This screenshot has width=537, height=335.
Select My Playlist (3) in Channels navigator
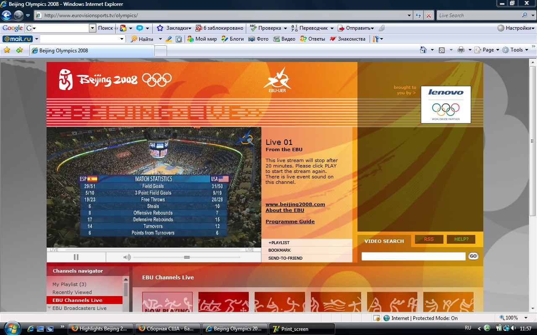69,284
